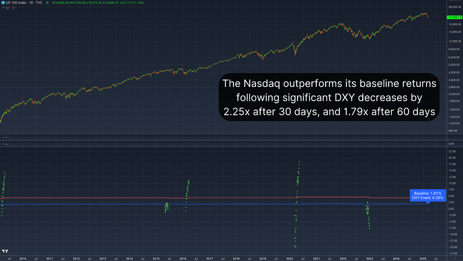The height and width of the screenshot is (261, 463).
Task: Click the TradingView logo in bottom-left corner
Action: pyautogui.click(x=4, y=250)
